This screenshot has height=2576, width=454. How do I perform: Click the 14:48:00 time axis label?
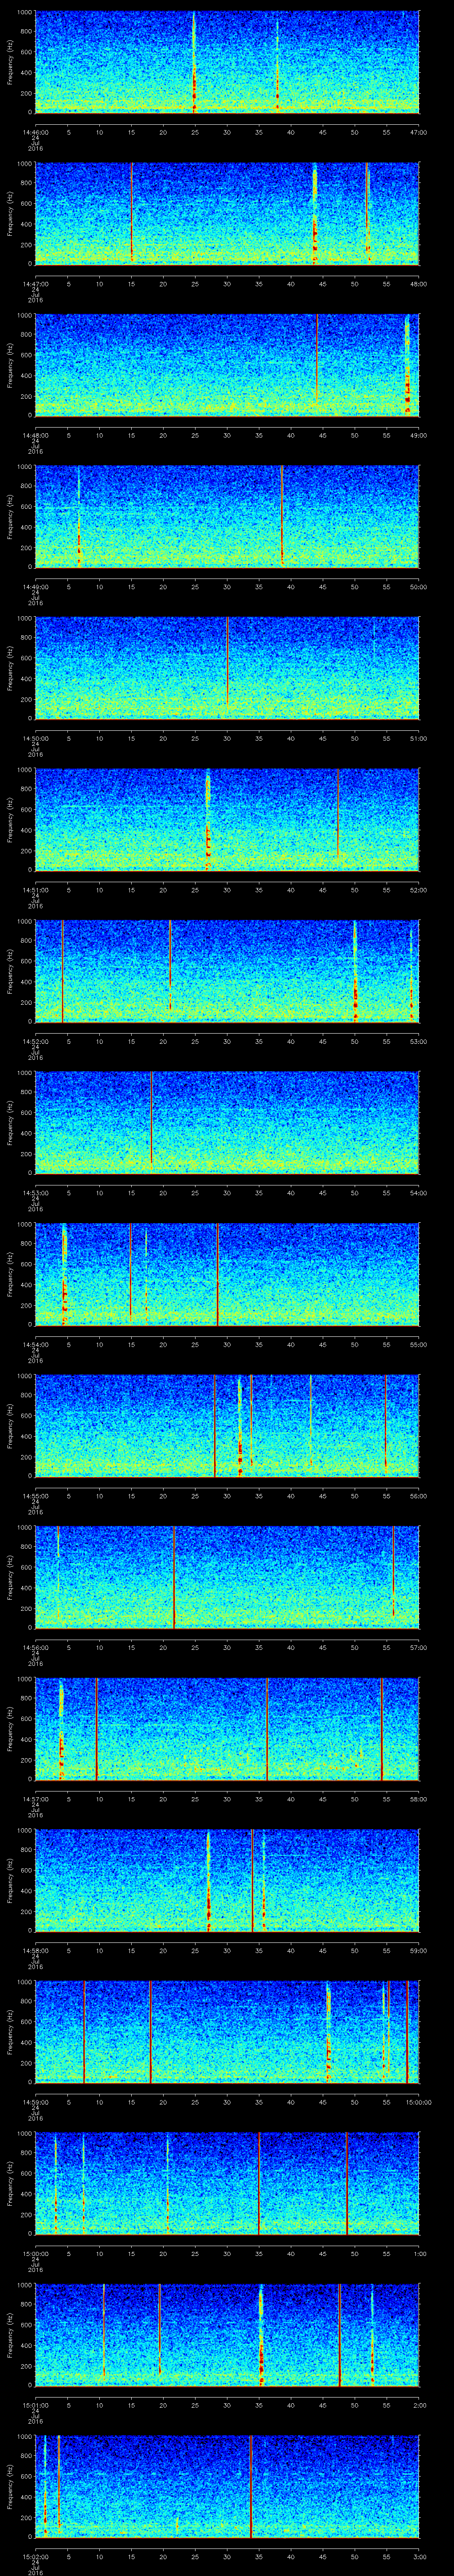[35, 435]
